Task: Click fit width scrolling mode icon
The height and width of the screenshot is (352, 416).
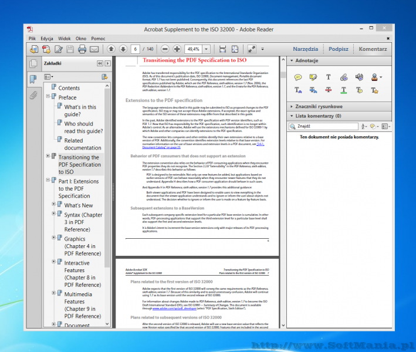Action: tap(222, 49)
